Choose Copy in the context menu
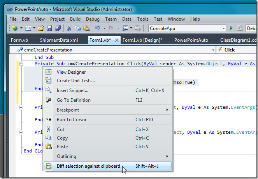 tap(108, 138)
